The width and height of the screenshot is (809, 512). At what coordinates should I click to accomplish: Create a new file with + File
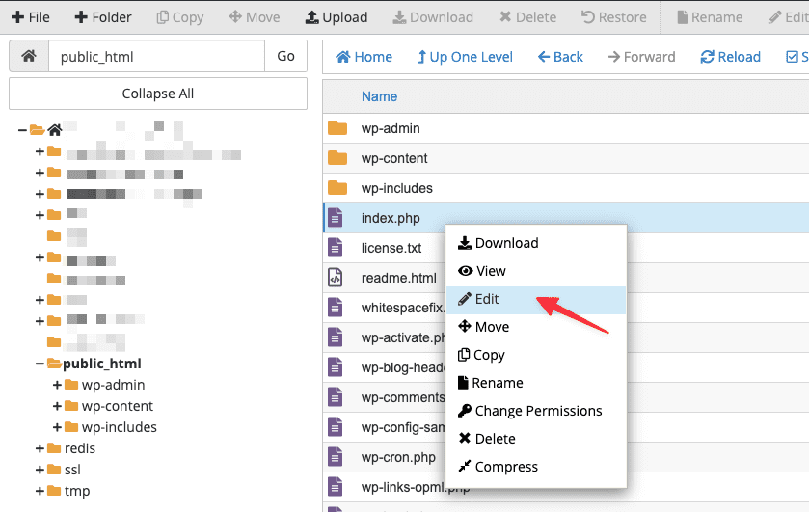[x=31, y=17]
